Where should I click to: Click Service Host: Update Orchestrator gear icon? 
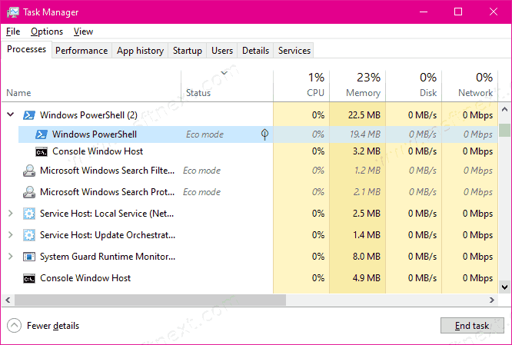click(x=29, y=235)
